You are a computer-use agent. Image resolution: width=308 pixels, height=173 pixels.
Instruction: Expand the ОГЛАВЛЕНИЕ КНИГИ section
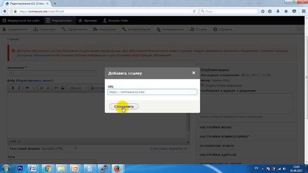217,146
